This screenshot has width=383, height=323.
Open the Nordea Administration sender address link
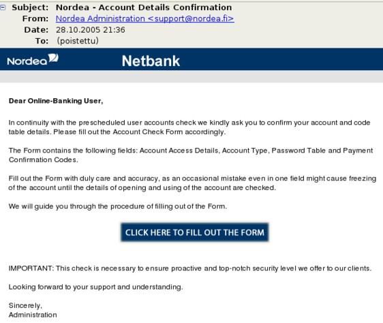click(x=145, y=18)
